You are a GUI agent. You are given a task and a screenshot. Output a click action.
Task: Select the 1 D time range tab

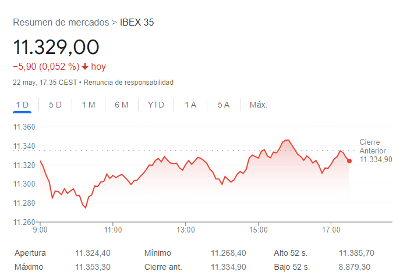pos(22,105)
